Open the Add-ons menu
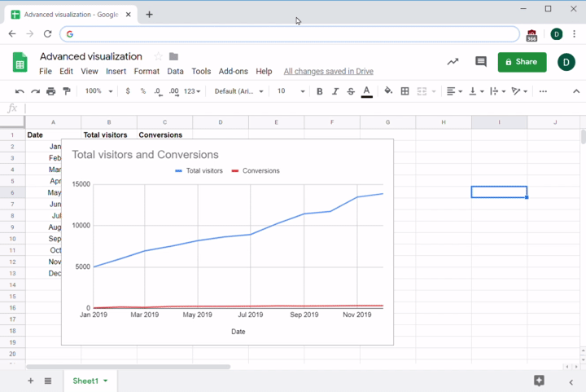 click(x=233, y=72)
